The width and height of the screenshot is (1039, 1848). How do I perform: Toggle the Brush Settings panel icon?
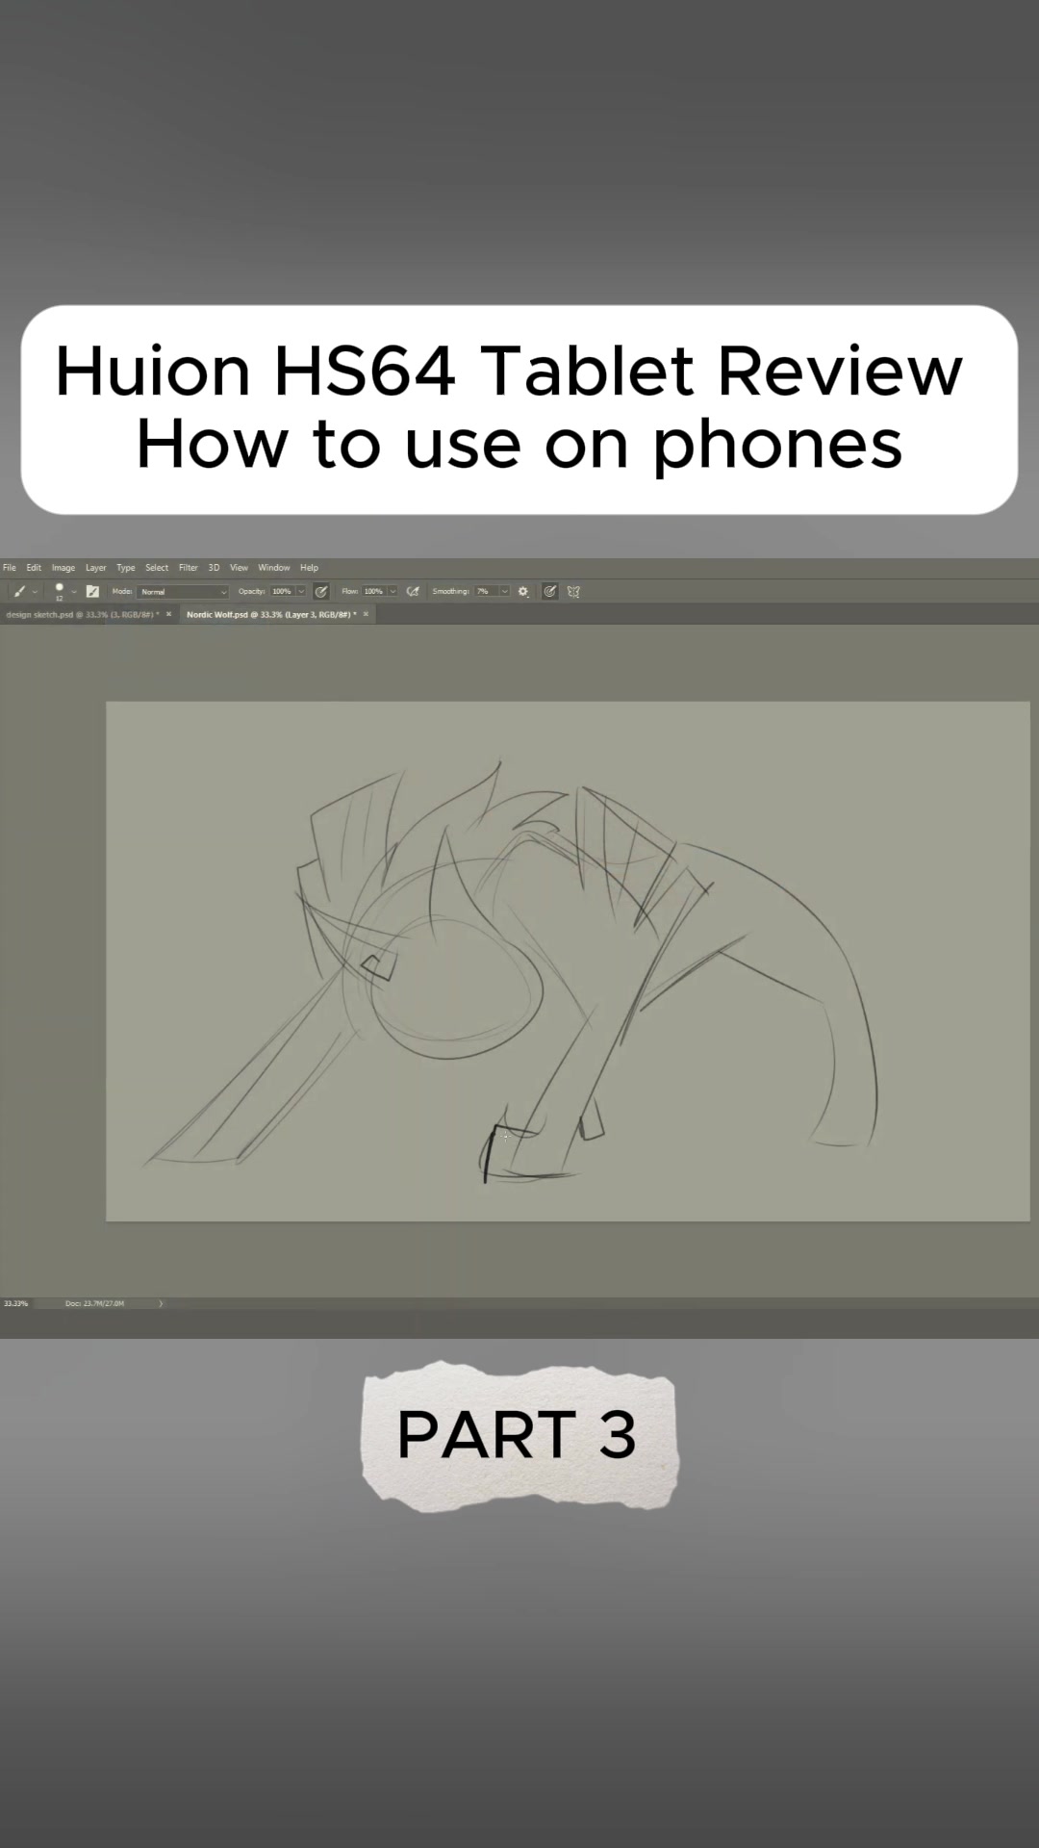tap(92, 591)
